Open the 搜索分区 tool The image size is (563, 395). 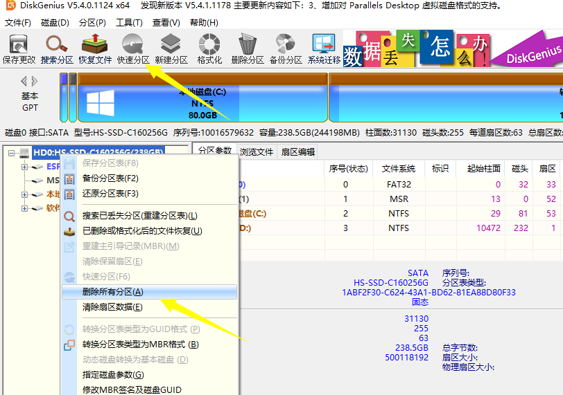pos(57,48)
